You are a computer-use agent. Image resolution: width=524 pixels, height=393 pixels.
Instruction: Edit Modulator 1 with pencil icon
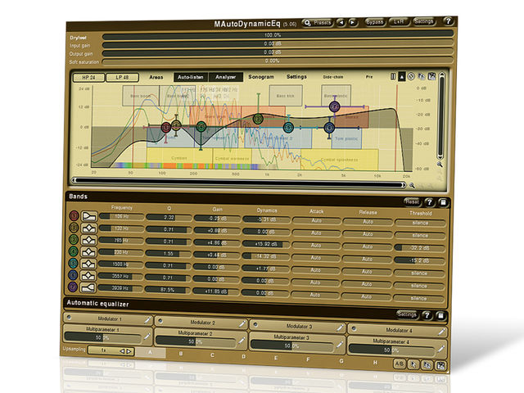147,320
